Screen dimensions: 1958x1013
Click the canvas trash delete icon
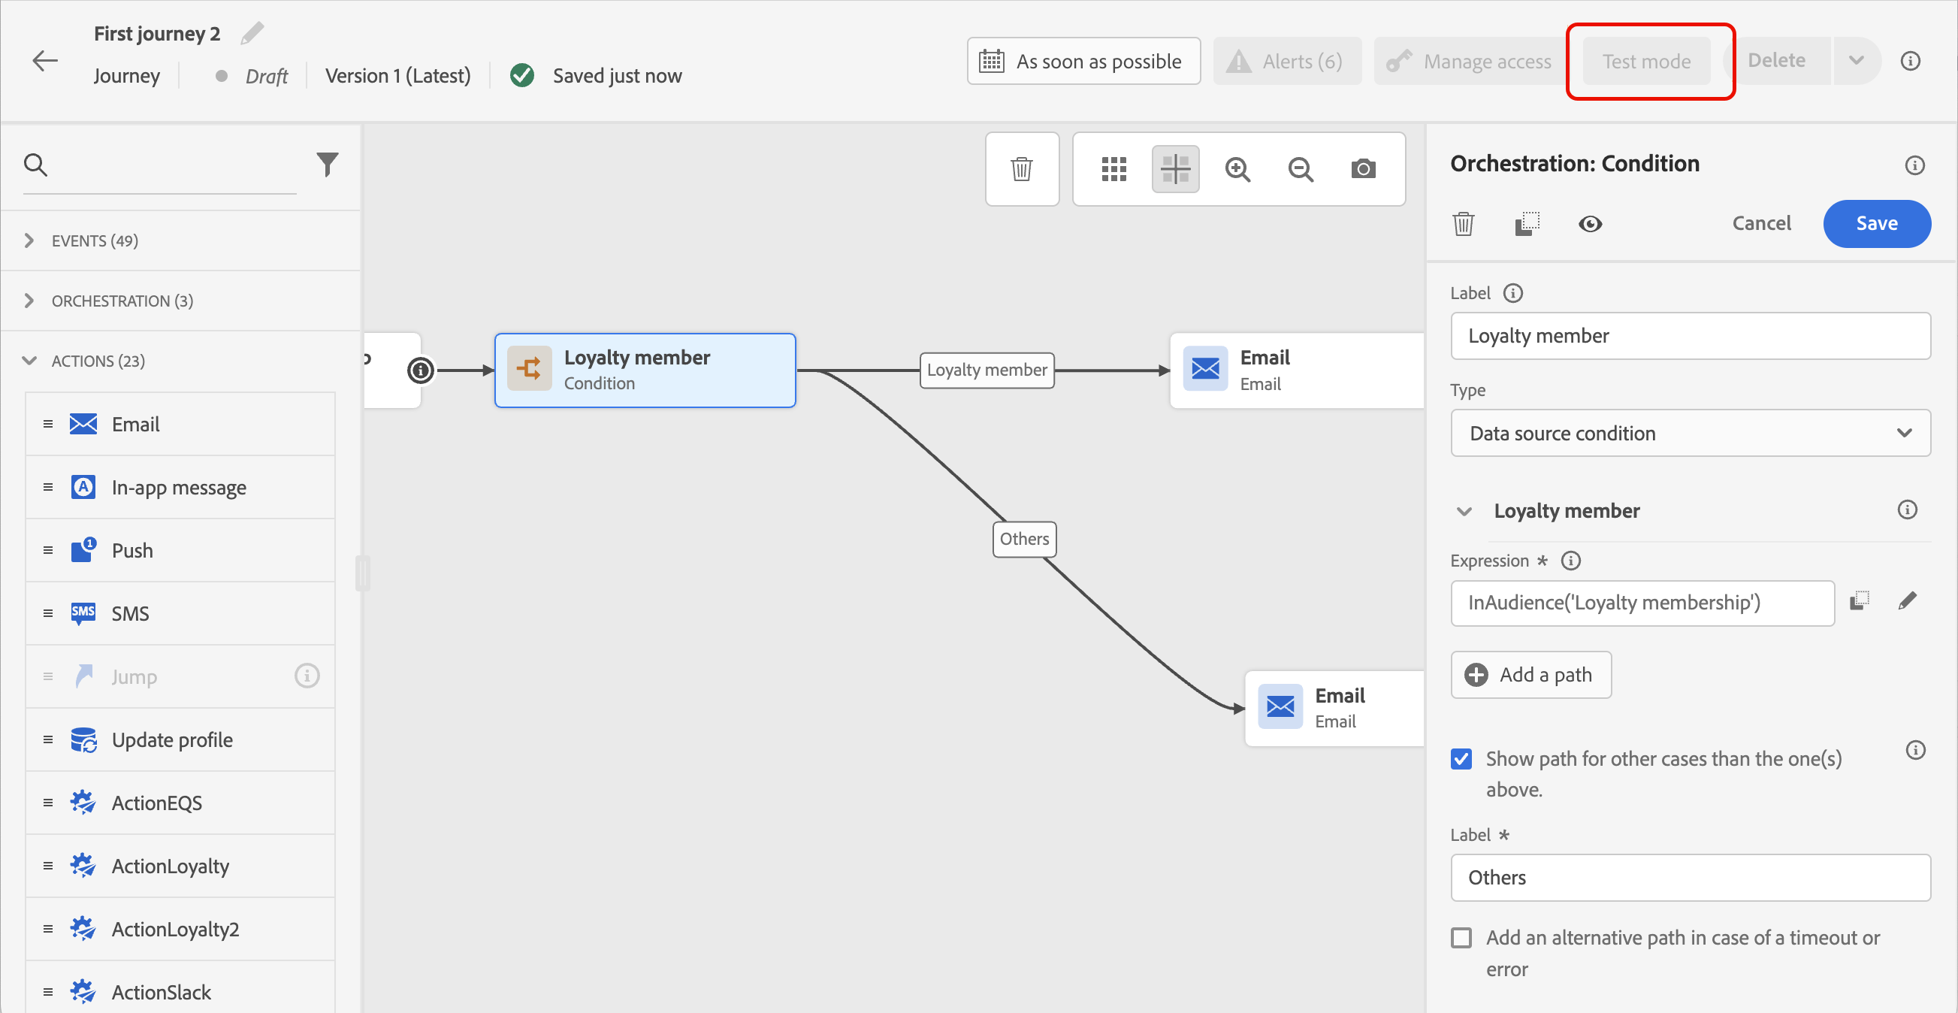[x=1022, y=169]
